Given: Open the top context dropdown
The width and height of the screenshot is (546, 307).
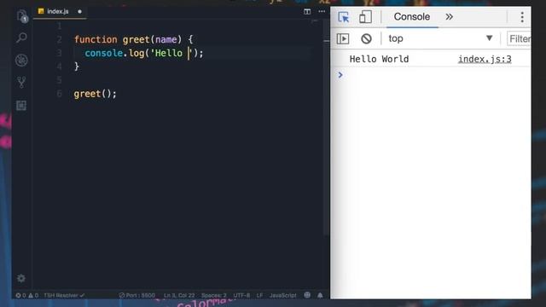Looking at the screenshot, I should (x=440, y=38).
